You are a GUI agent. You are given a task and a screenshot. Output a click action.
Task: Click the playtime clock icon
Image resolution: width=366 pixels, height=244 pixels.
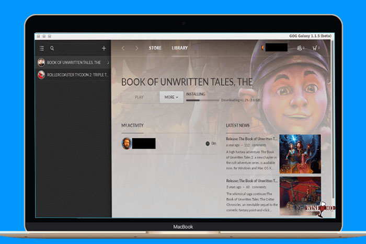coord(208,144)
